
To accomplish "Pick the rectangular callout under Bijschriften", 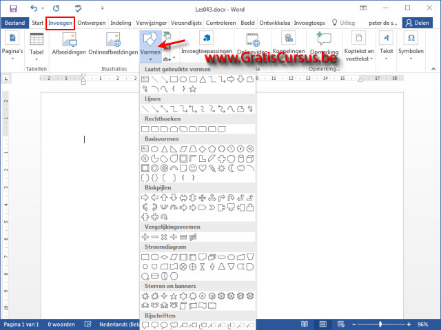I will pos(145,325).
